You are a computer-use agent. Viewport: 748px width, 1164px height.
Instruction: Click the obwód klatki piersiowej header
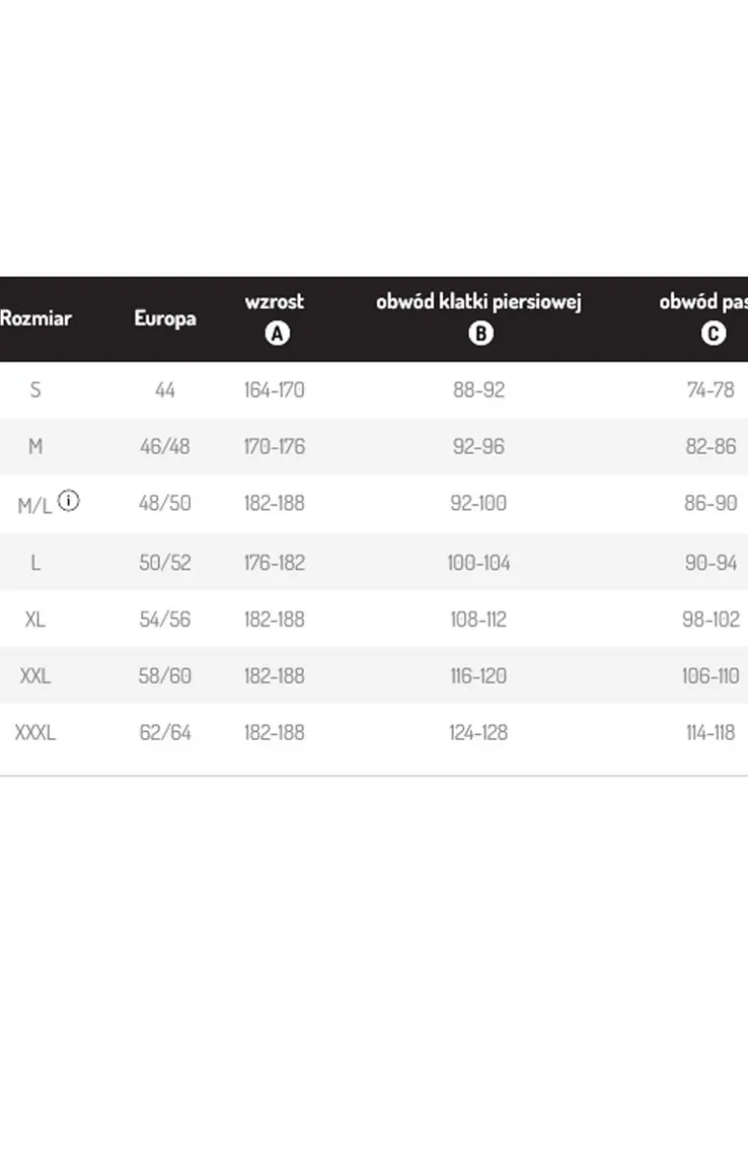pyautogui.click(x=479, y=301)
